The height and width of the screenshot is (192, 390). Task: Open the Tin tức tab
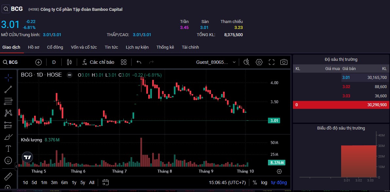[x=111, y=47]
